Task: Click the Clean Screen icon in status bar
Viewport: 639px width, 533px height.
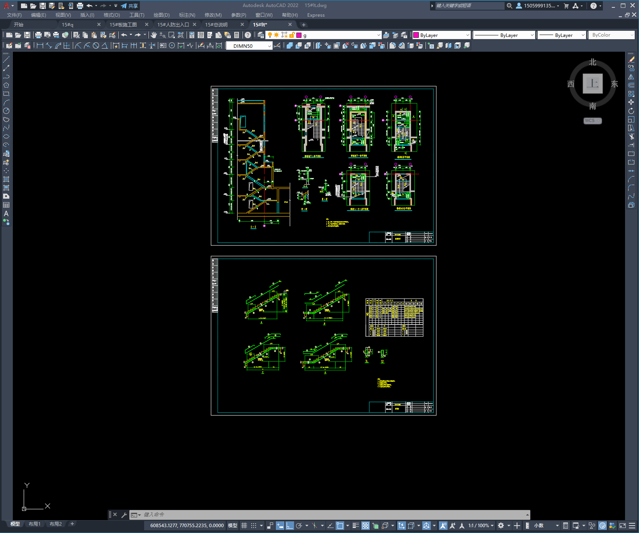Action: point(623,526)
